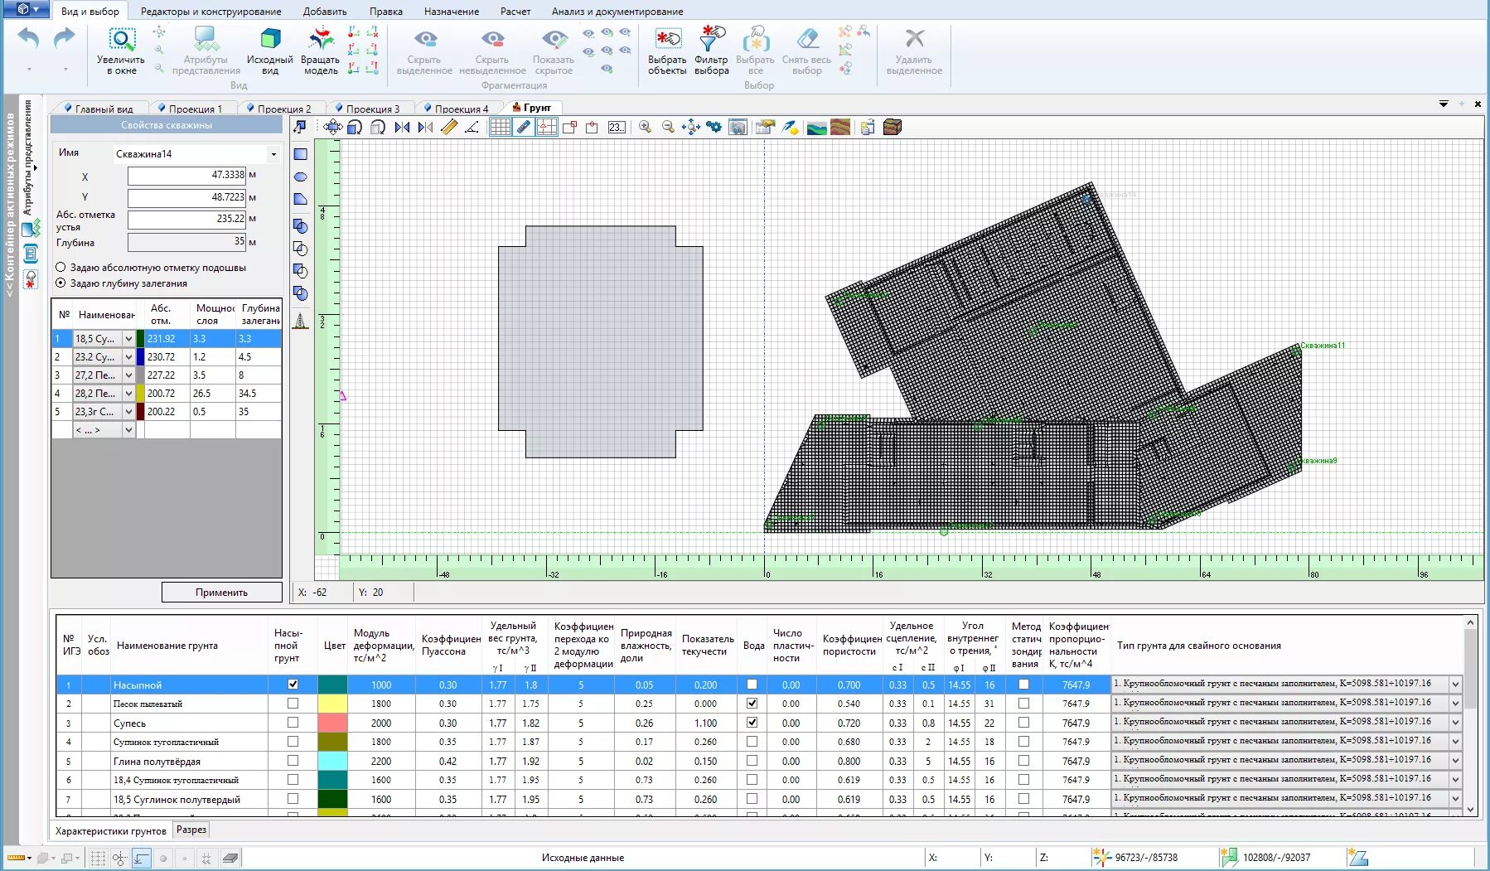The height and width of the screenshot is (871, 1490).
Task: Open soil dropdown for layer 1 '18,5 Су...'
Action: click(128, 339)
